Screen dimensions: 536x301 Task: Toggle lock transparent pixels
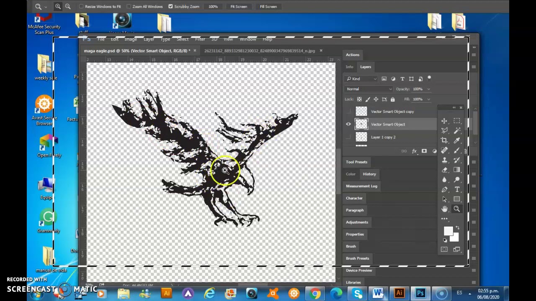(x=359, y=99)
